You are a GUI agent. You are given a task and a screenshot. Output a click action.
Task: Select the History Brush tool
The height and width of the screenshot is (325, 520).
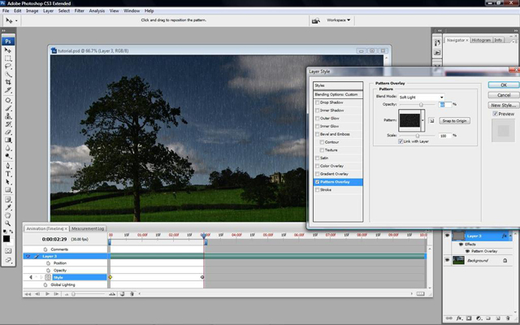point(8,124)
